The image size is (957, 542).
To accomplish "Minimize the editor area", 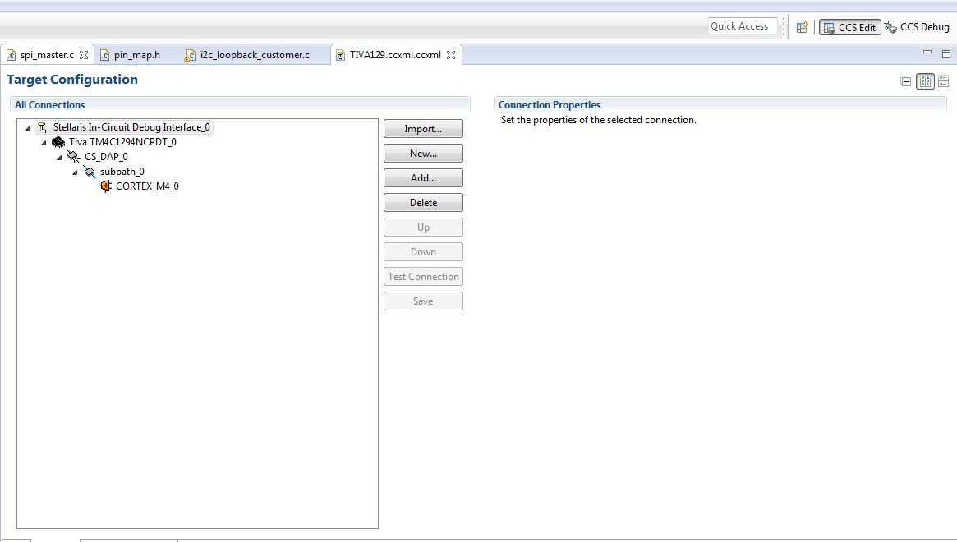I will (927, 53).
